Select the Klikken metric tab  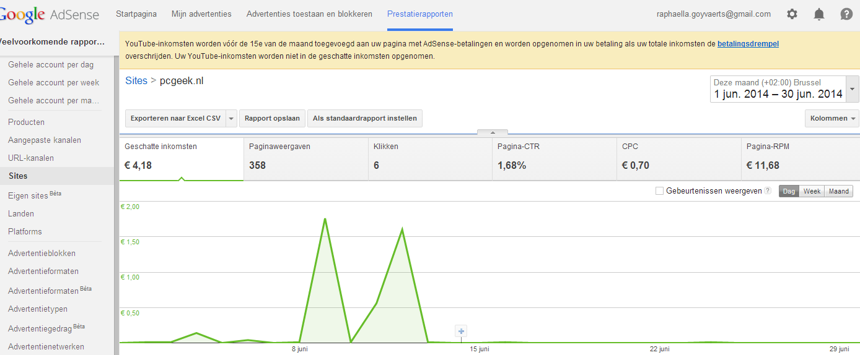431,159
